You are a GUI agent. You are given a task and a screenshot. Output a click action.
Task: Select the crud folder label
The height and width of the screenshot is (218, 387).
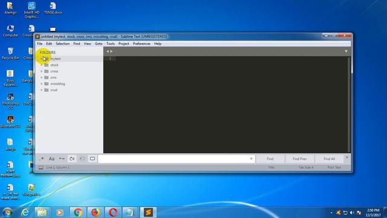[54, 90]
